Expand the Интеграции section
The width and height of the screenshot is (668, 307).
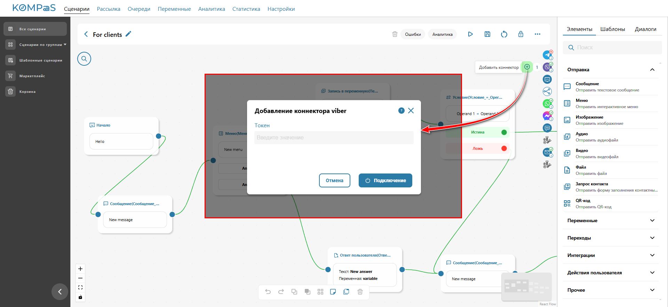coord(611,255)
